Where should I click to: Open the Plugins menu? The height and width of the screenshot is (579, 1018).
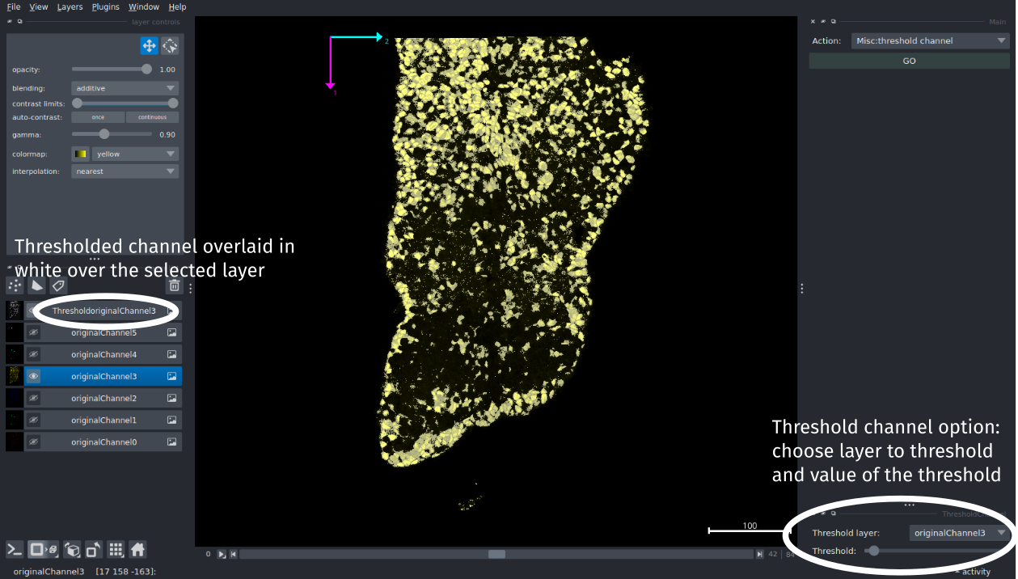coord(105,6)
